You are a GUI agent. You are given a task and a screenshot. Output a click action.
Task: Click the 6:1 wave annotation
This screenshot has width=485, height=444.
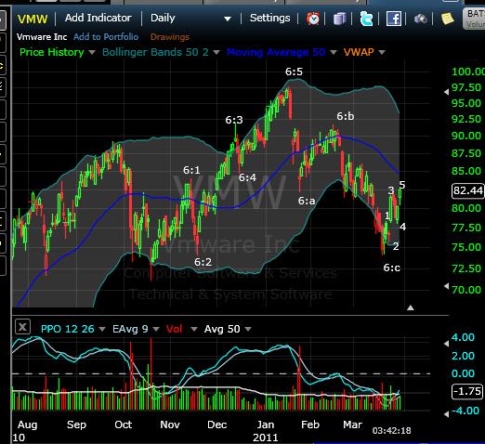pos(191,170)
